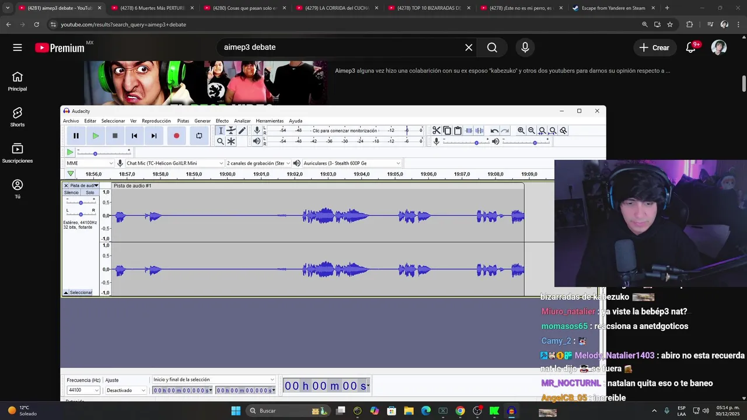Skip to end of the Audacity track
Viewport: 747px width, 420px height.
point(154,136)
